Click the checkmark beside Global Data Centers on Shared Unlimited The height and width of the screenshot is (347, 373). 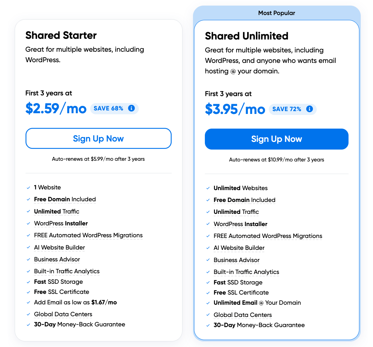208,315
